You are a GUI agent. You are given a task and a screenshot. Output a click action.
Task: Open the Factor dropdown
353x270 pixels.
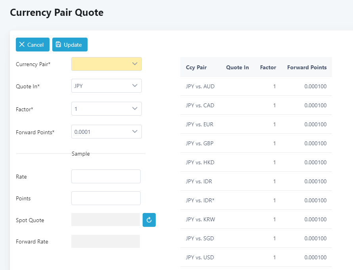point(106,109)
